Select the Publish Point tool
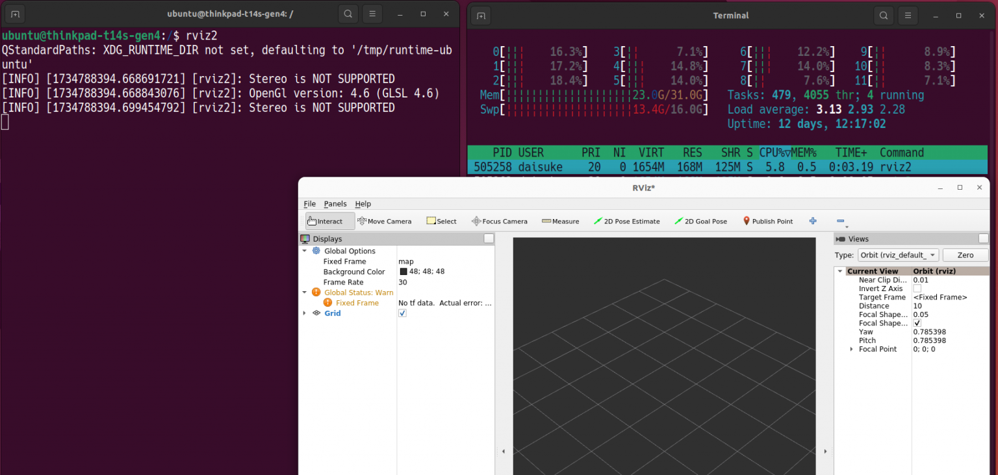The height and width of the screenshot is (475, 998). [767, 221]
